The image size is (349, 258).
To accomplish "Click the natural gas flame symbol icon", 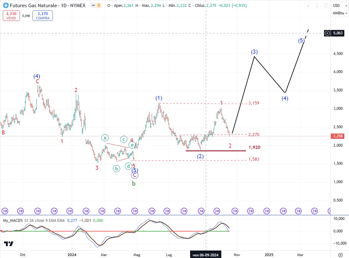I will coord(6,5).
